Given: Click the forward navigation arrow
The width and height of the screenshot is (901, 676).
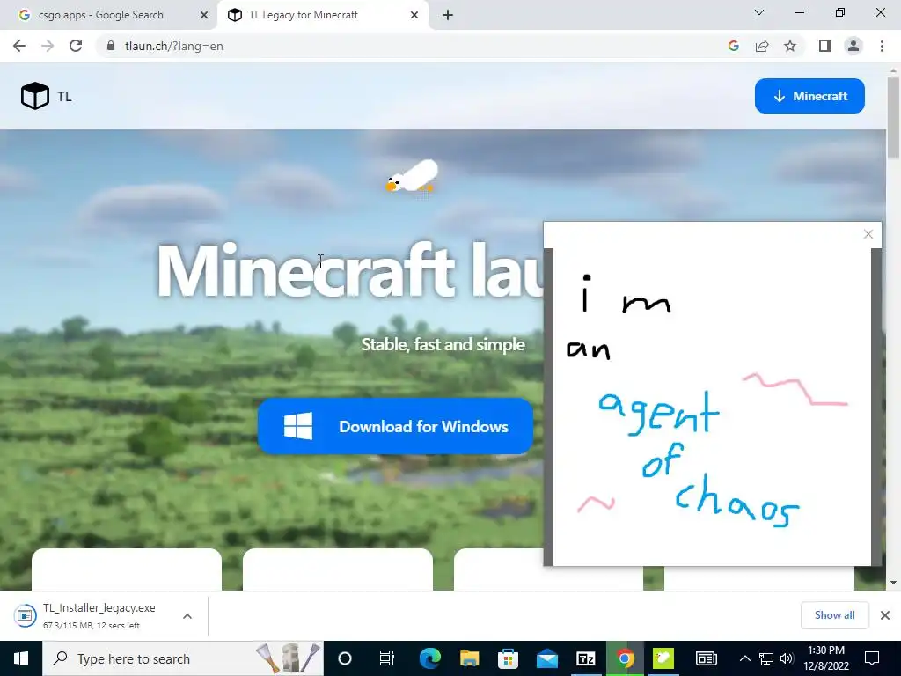Looking at the screenshot, I should [x=48, y=46].
